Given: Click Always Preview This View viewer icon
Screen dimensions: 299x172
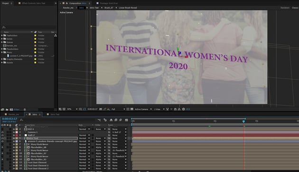Looking at the screenshot, I should pos(60,109).
